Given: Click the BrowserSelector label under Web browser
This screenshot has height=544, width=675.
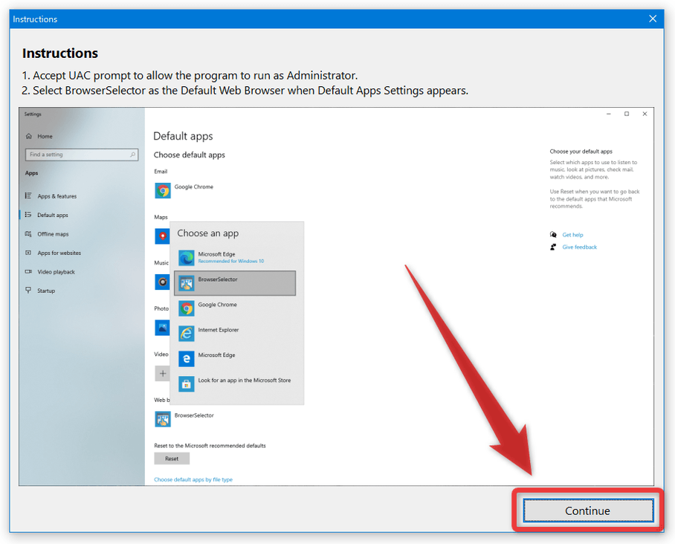Looking at the screenshot, I should pos(194,415).
